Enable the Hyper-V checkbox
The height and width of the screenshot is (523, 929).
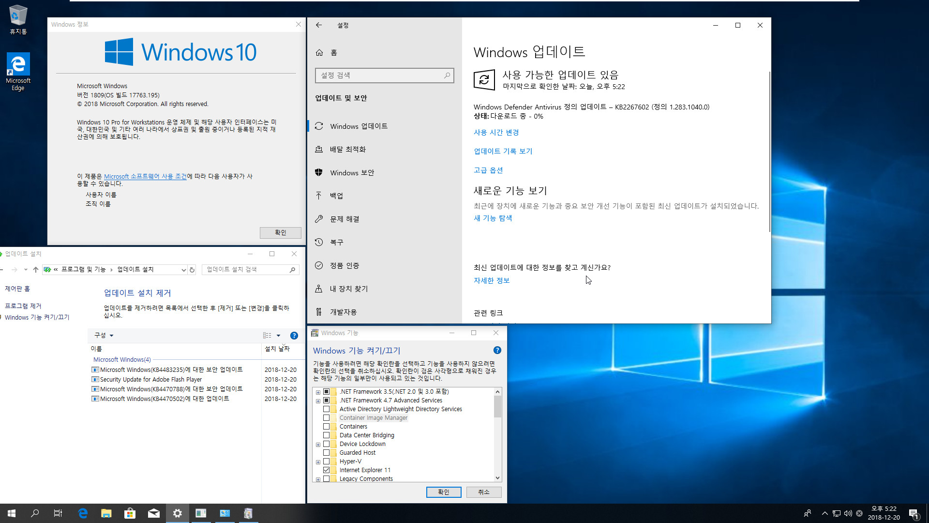coord(327,461)
